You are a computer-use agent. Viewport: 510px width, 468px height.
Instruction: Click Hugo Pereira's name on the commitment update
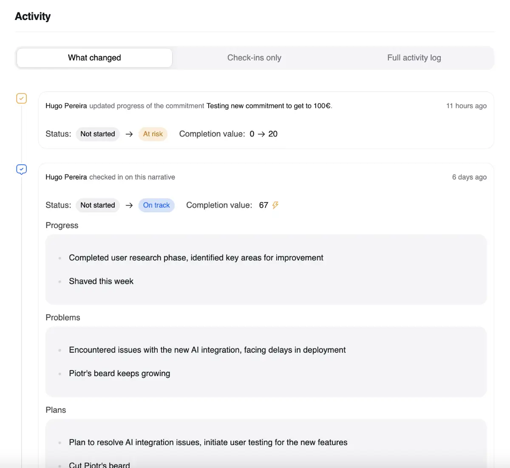66,106
